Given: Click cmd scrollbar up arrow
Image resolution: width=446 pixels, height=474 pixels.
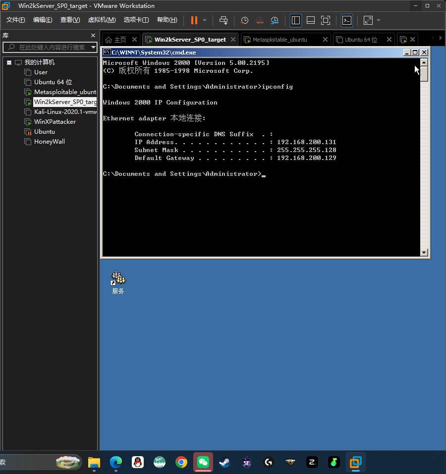Looking at the screenshot, I should point(424,62).
